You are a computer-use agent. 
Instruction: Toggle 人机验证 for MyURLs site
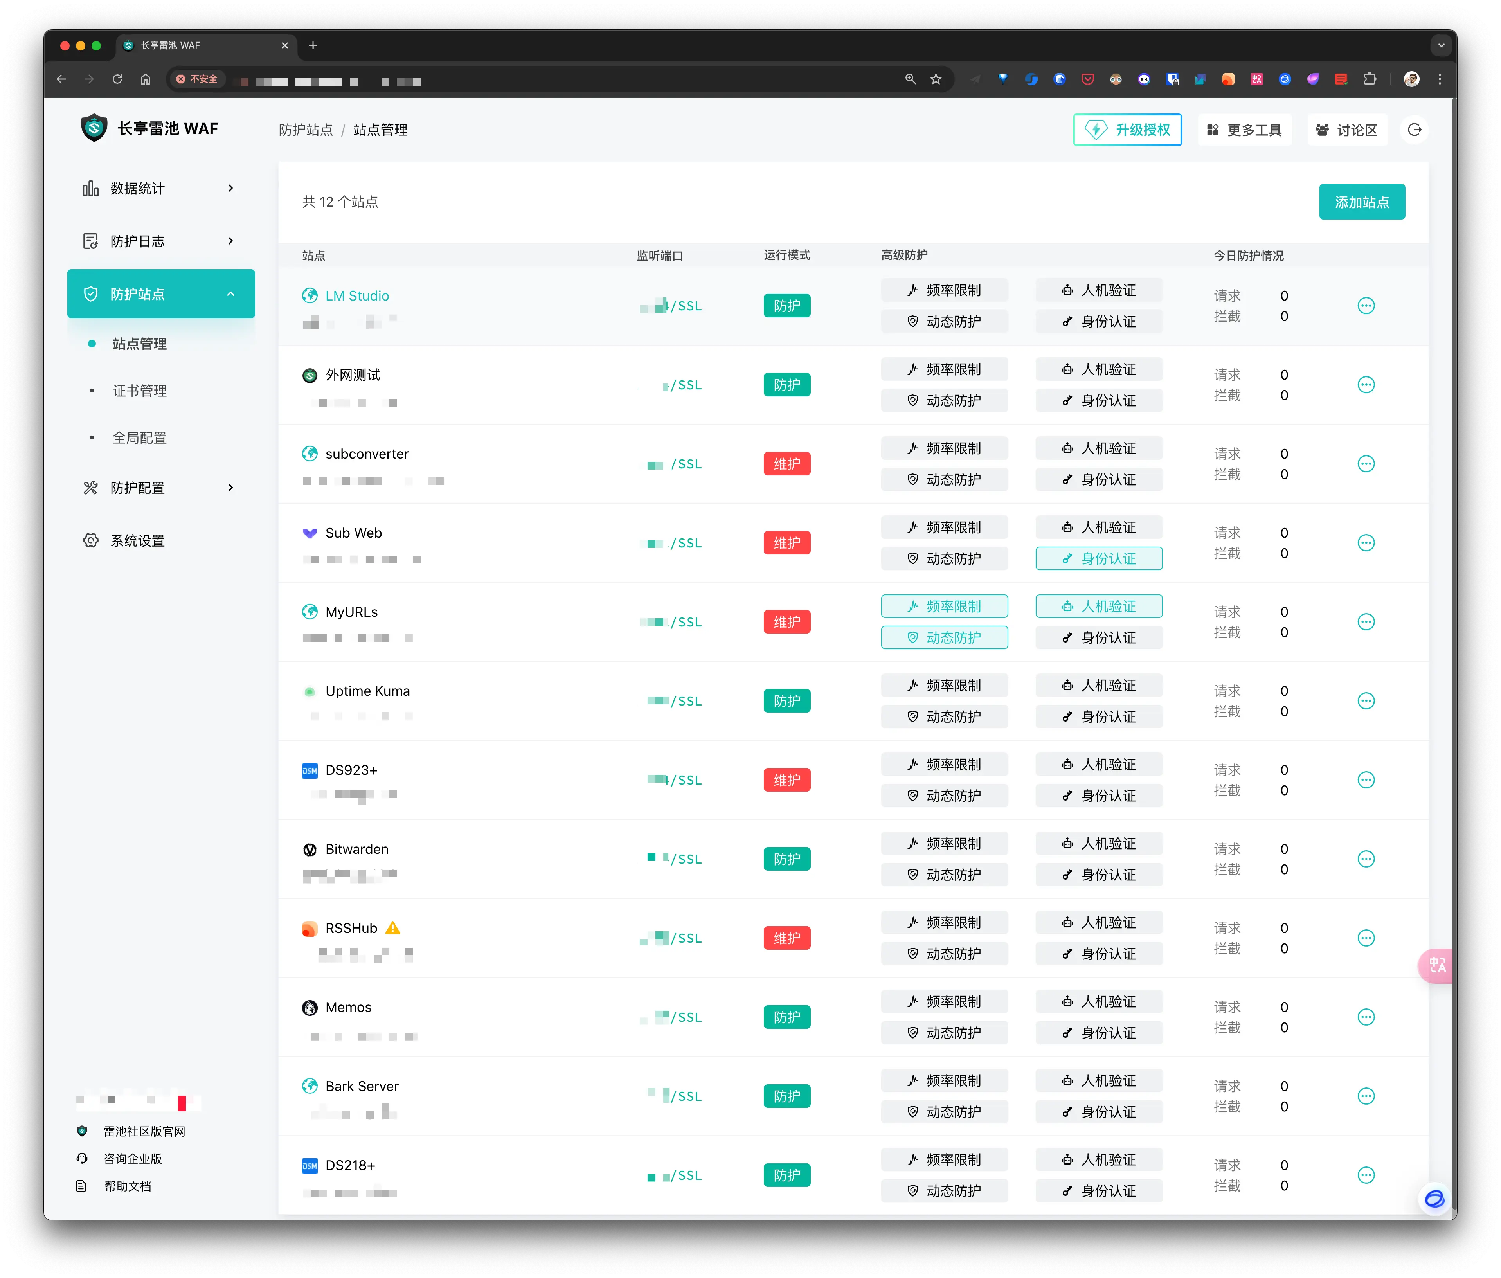click(1098, 607)
